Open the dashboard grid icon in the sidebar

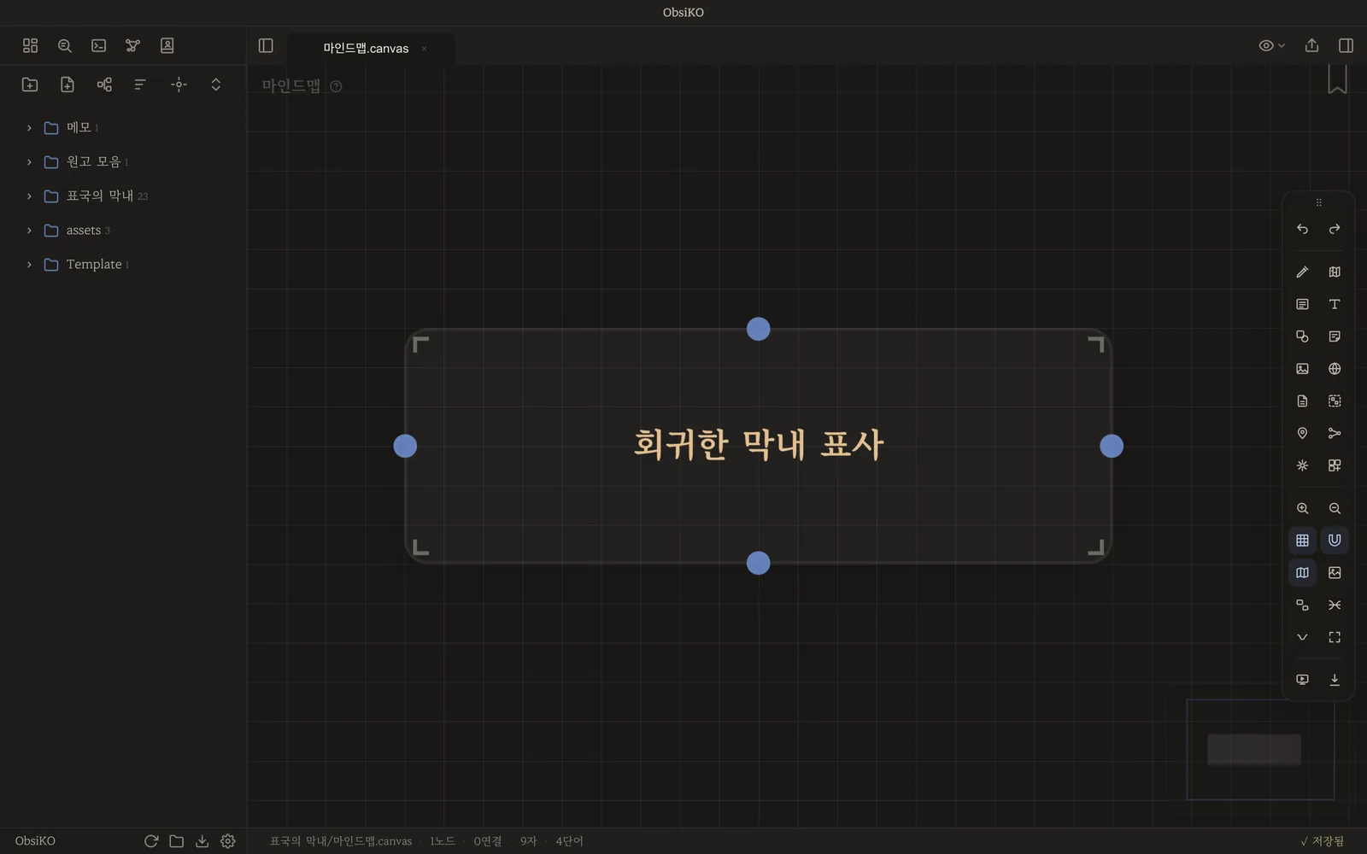(30, 45)
